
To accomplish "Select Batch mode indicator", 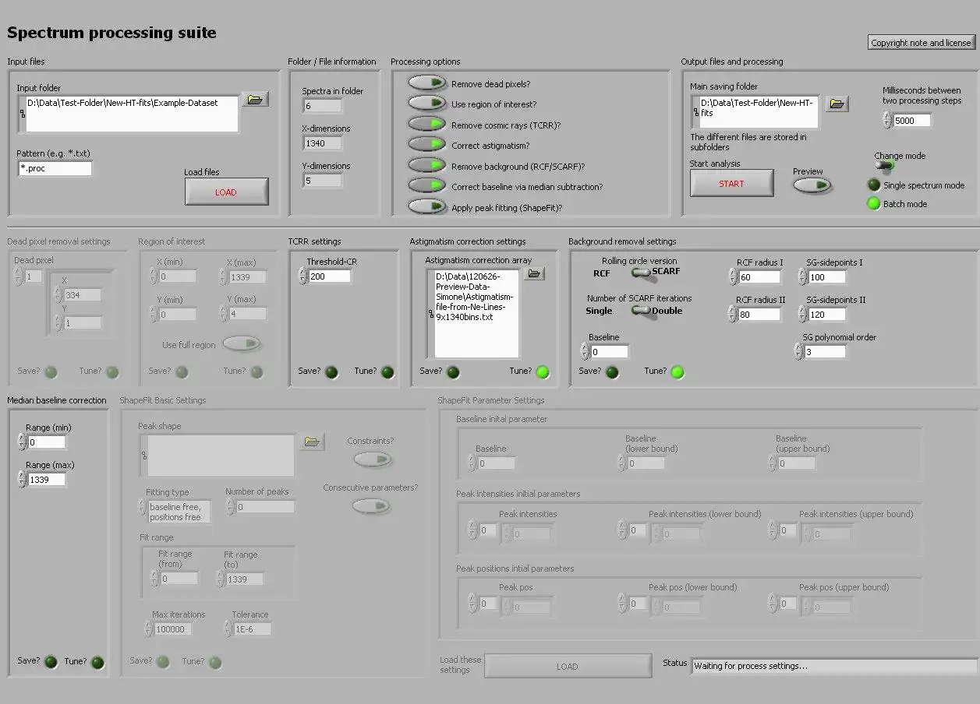I will [874, 204].
